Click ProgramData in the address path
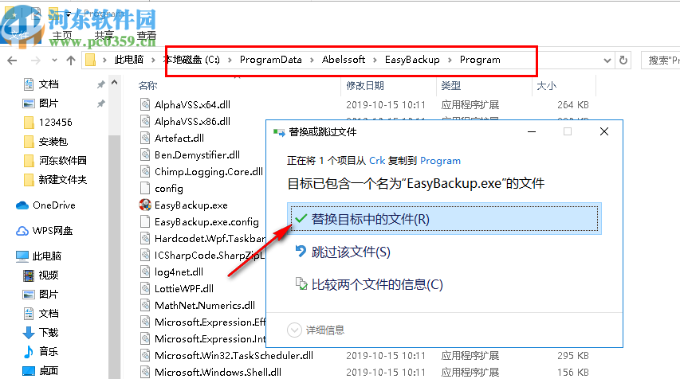 (x=270, y=60)
